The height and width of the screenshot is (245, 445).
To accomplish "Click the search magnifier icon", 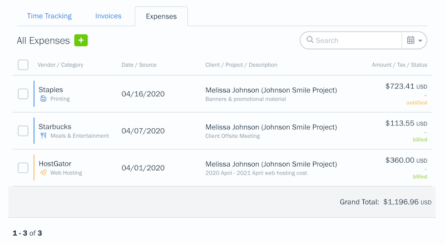I will tap(310, 40).
